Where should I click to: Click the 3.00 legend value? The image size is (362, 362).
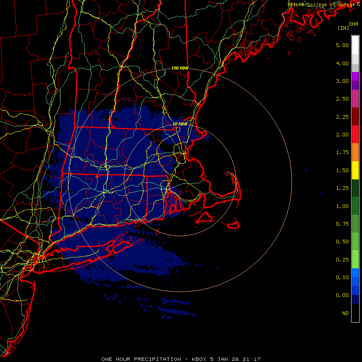coord(342,81)
